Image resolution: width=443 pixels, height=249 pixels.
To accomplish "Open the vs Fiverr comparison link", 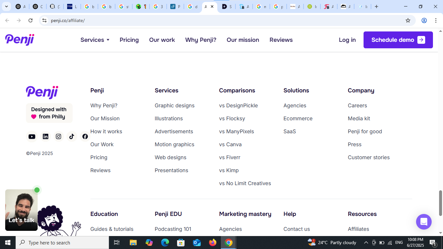I will click(230, 158).
